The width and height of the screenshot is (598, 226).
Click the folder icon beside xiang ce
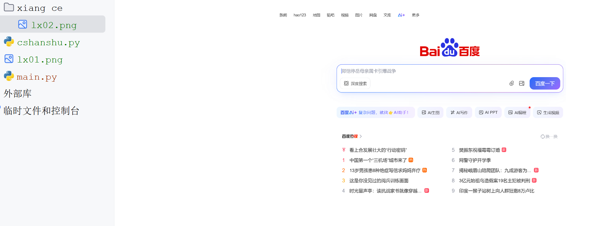point(9,7)
